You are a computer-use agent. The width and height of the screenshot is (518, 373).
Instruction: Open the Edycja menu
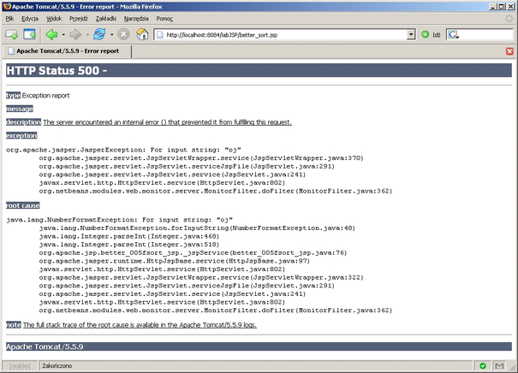[x=30, y=19]
